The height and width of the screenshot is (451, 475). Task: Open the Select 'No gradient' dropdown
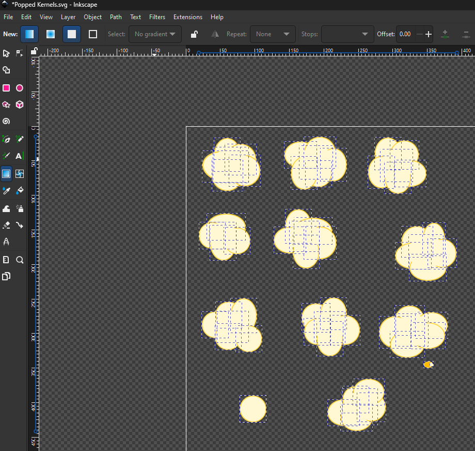pos(155,34)
